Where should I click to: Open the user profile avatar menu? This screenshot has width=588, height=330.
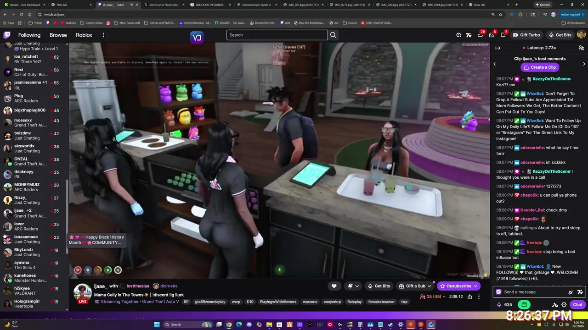tap(581, 35)
